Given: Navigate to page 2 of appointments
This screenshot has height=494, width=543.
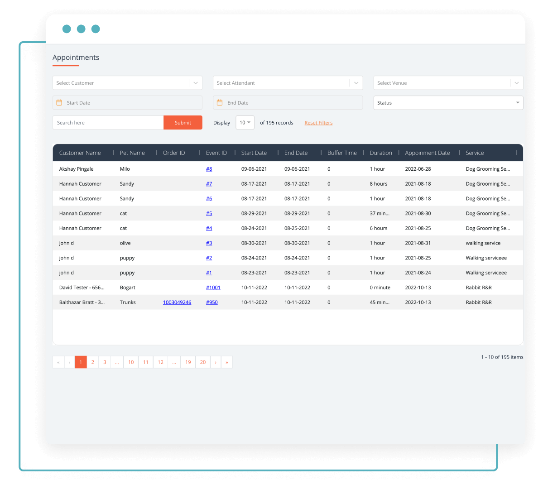Looking at the screenshot, I should 92,362.
